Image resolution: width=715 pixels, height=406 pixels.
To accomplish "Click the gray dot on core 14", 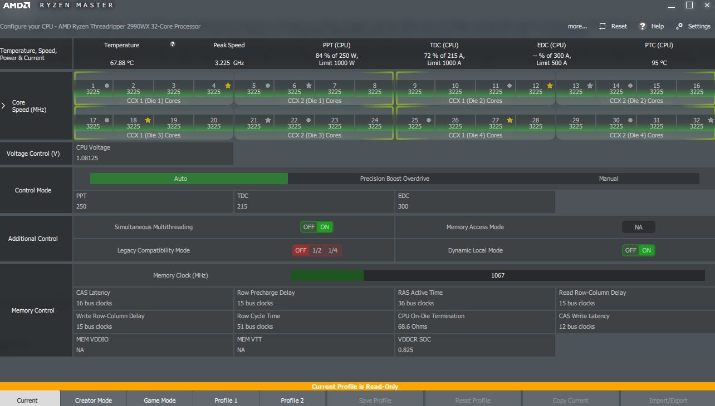I will point(630,86).
